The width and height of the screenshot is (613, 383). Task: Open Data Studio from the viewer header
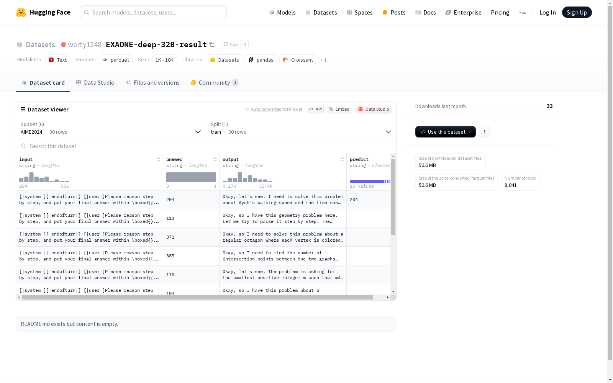coord(373,109)
